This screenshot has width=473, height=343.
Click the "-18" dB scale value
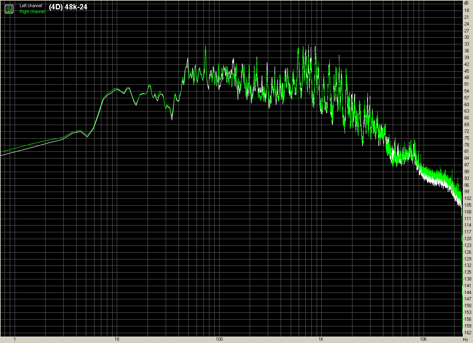[467, 10]
